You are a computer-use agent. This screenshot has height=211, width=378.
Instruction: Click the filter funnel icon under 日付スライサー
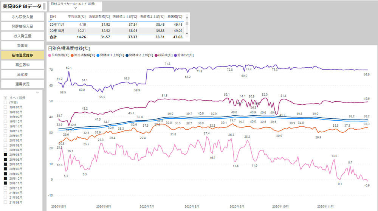[x=75, y=8]
